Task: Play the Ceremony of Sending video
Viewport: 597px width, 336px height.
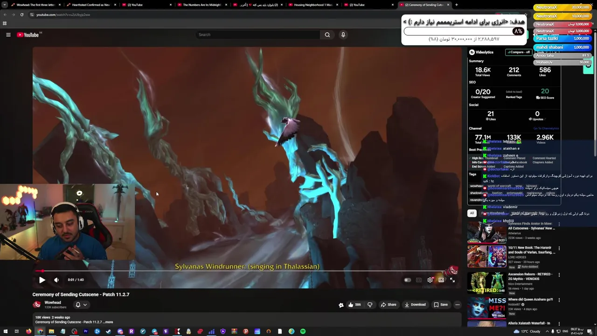Action: click(42, 280)
